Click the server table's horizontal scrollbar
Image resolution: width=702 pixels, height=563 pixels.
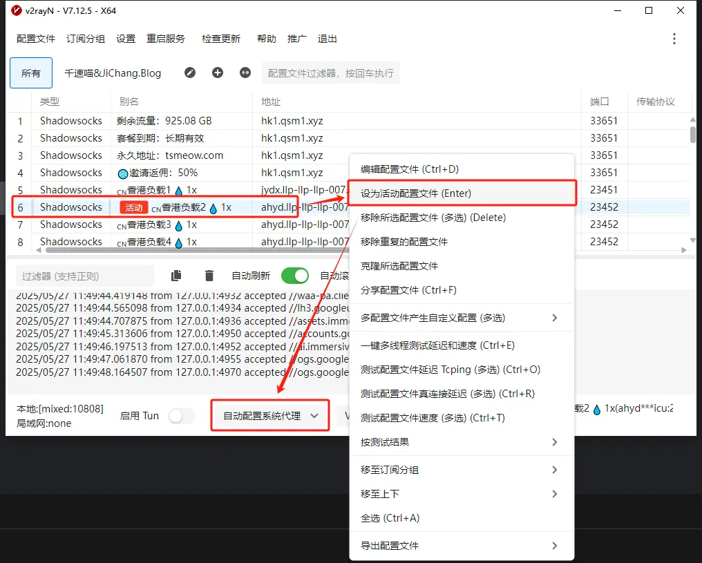tap(197, 250)
